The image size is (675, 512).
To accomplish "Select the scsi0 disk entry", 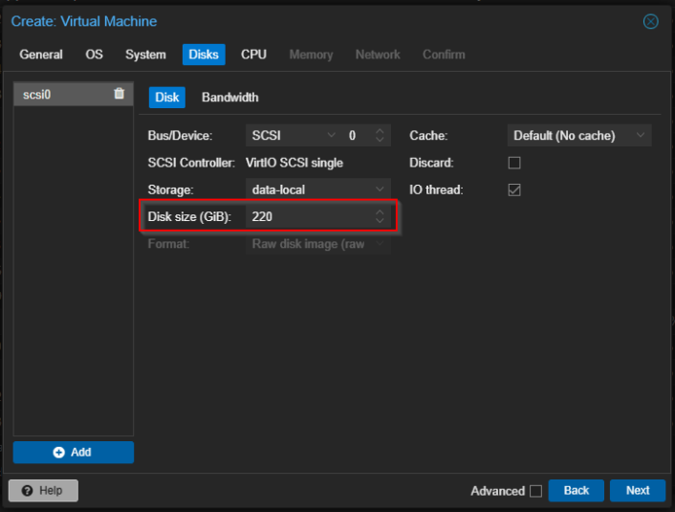I will click(57, 94).
